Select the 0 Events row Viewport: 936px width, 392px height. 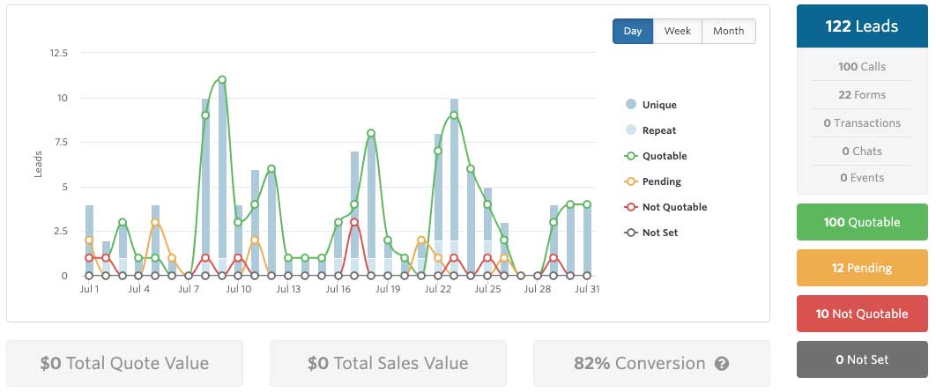click(862, 178)
